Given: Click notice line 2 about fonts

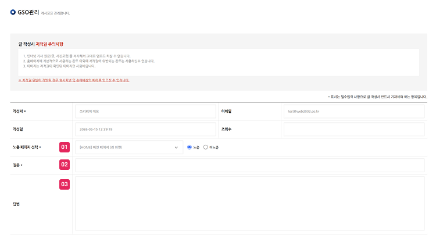Looking at the screenshot, I should pyautogui.click(x=89, y=61).
